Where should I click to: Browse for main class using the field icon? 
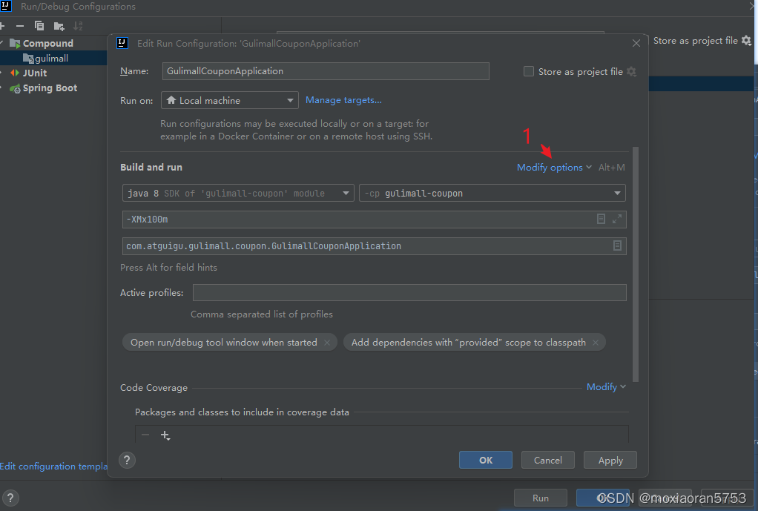617,245
